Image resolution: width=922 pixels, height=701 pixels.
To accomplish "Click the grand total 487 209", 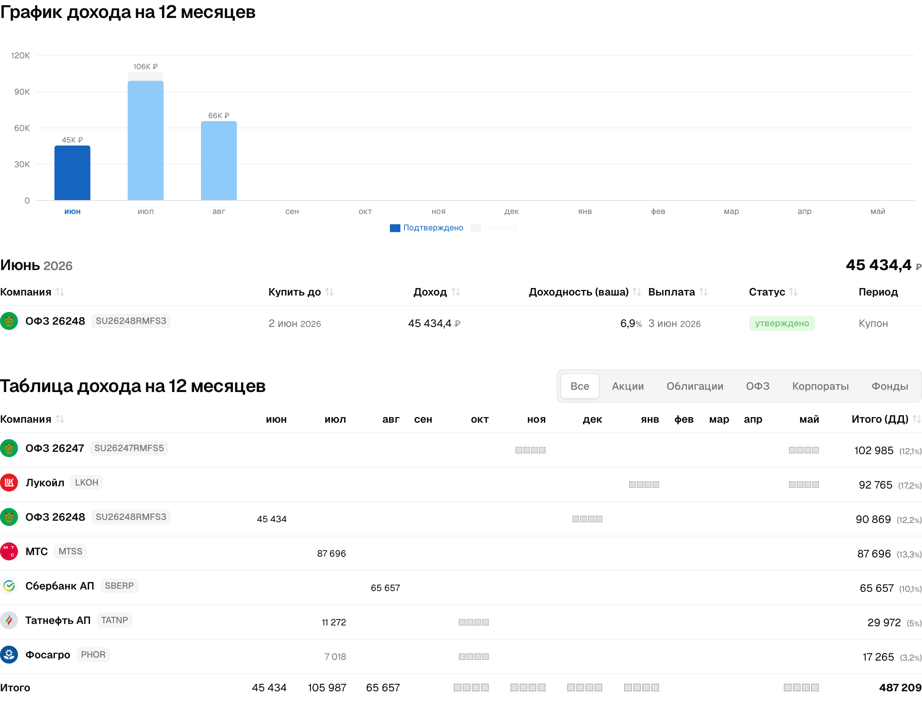I will [900, 688].
